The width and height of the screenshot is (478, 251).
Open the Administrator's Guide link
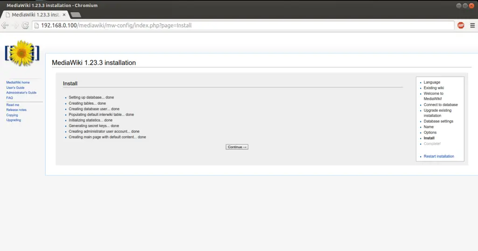pyautogui.click(x=21, y=93)
